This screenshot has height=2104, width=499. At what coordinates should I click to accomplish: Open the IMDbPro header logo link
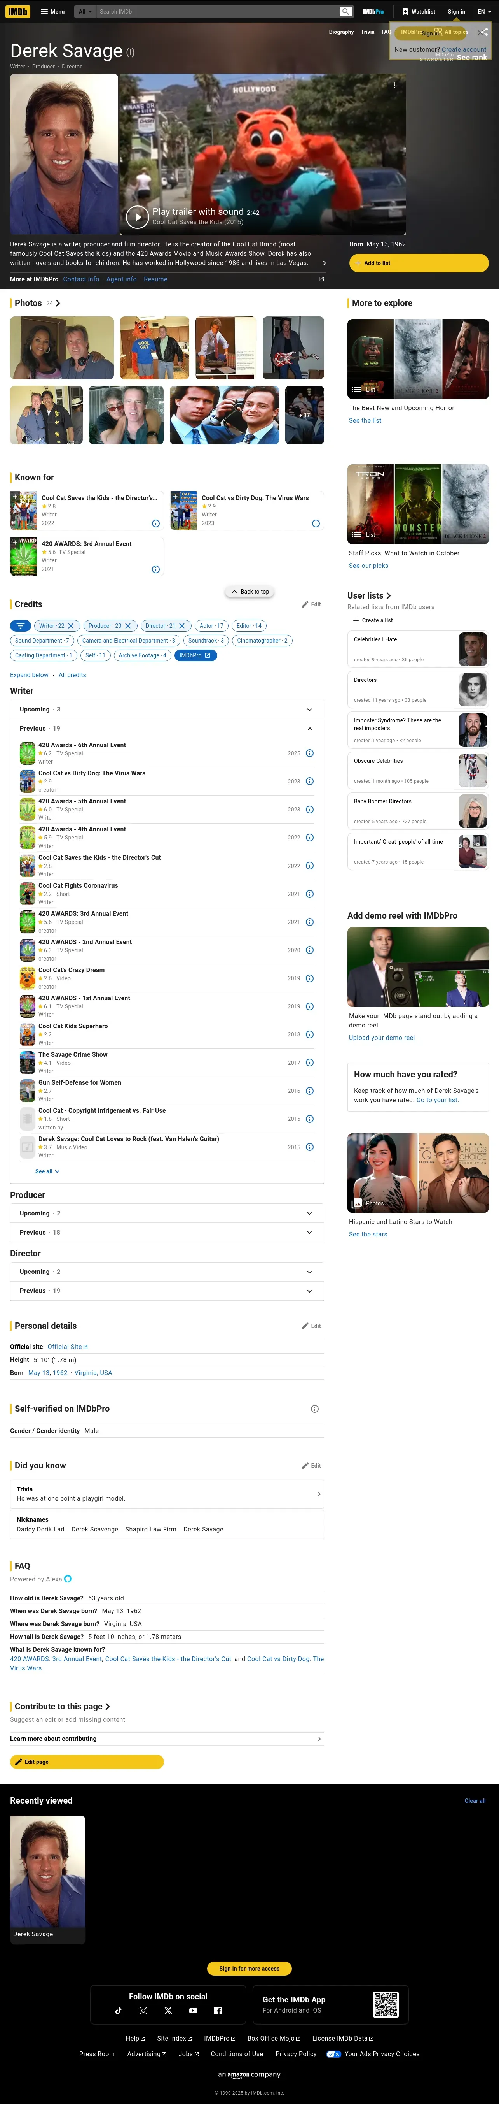[x=373, y=11]
